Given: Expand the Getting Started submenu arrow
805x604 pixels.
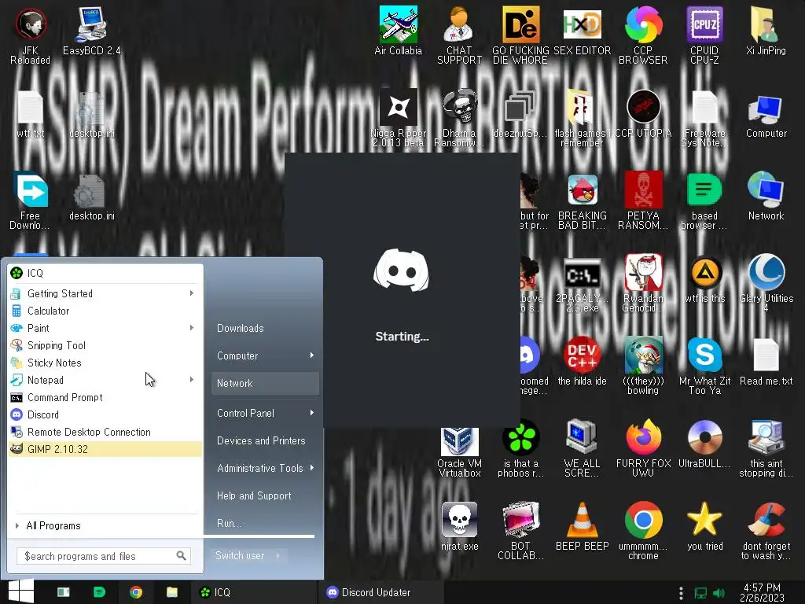Looking at the screenshot, I should (x=192, y=293).
